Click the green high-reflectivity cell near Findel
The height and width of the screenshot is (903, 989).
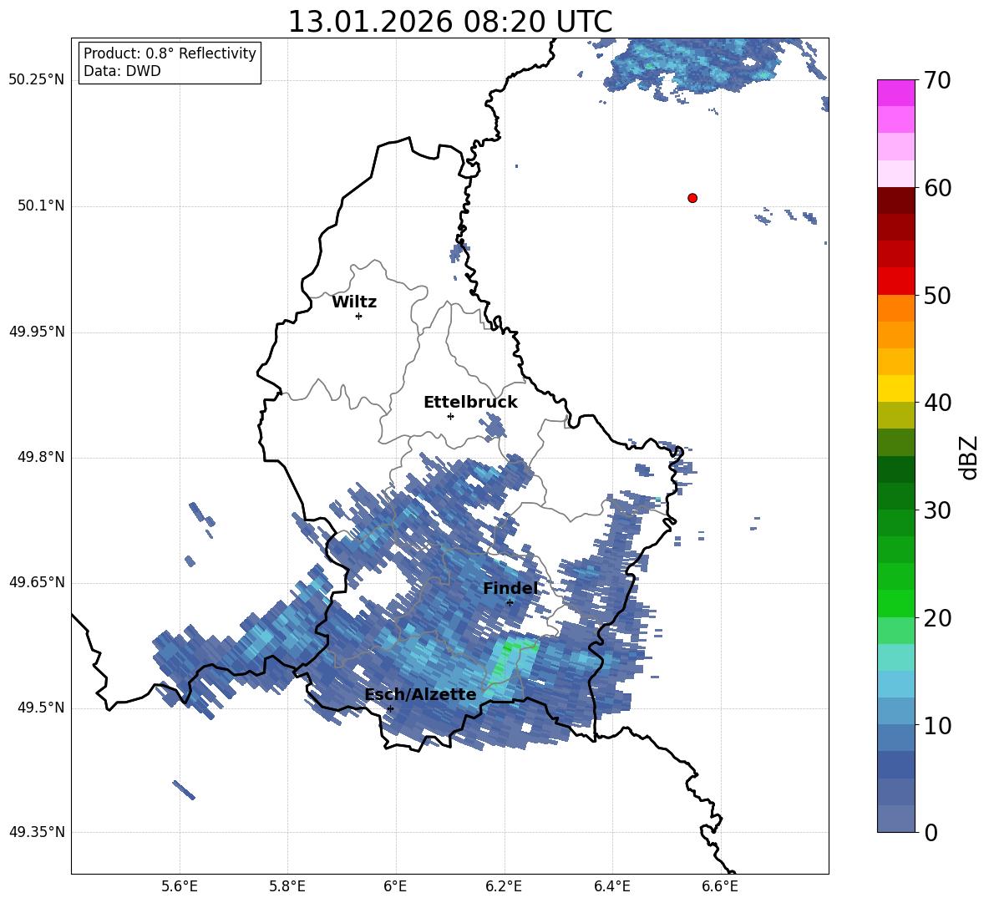click(513, 659)
